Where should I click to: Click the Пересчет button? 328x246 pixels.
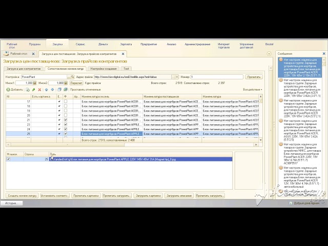coord(76,83)
